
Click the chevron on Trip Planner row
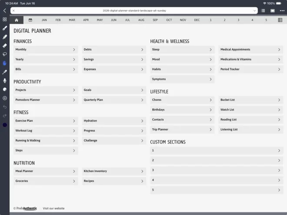point(210,129)
